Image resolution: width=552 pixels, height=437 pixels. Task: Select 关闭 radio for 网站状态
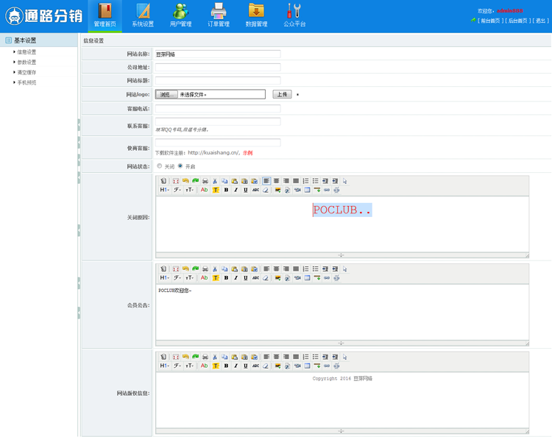pyautogui.click(x=160, y=166)
